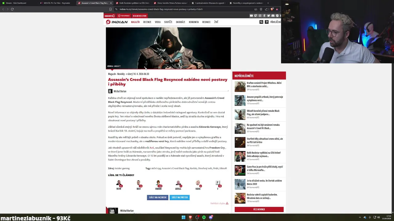Screen dimensions: 394x221
Task: Switch to the Rozmíšky a nespokojenost tab
Action: point(246,3)
